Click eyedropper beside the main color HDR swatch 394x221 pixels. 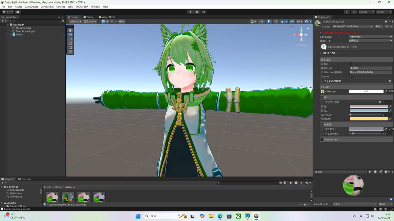click(x=386, y=91)
